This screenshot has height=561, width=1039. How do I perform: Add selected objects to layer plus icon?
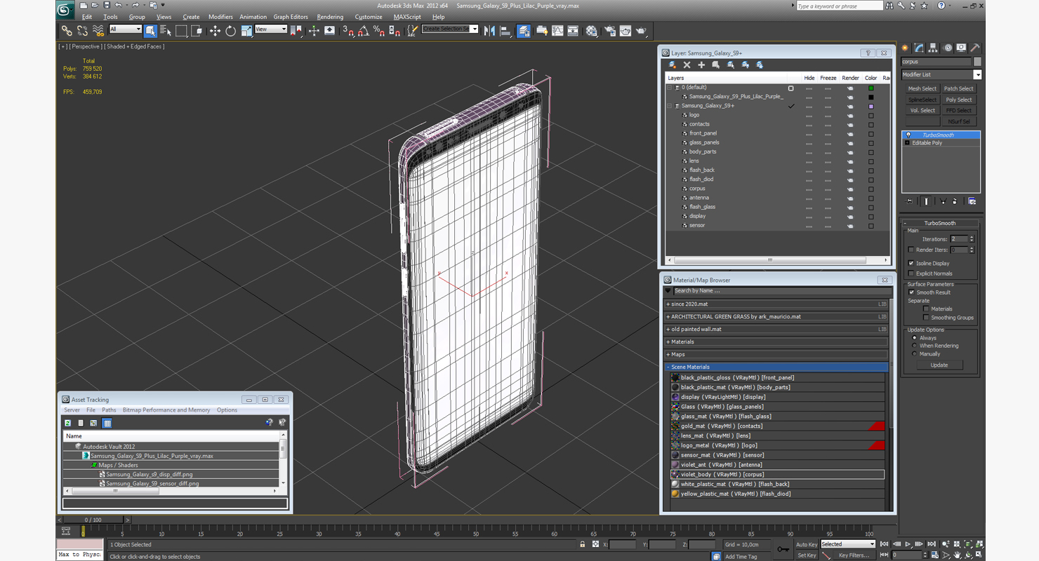click(701, 65)
